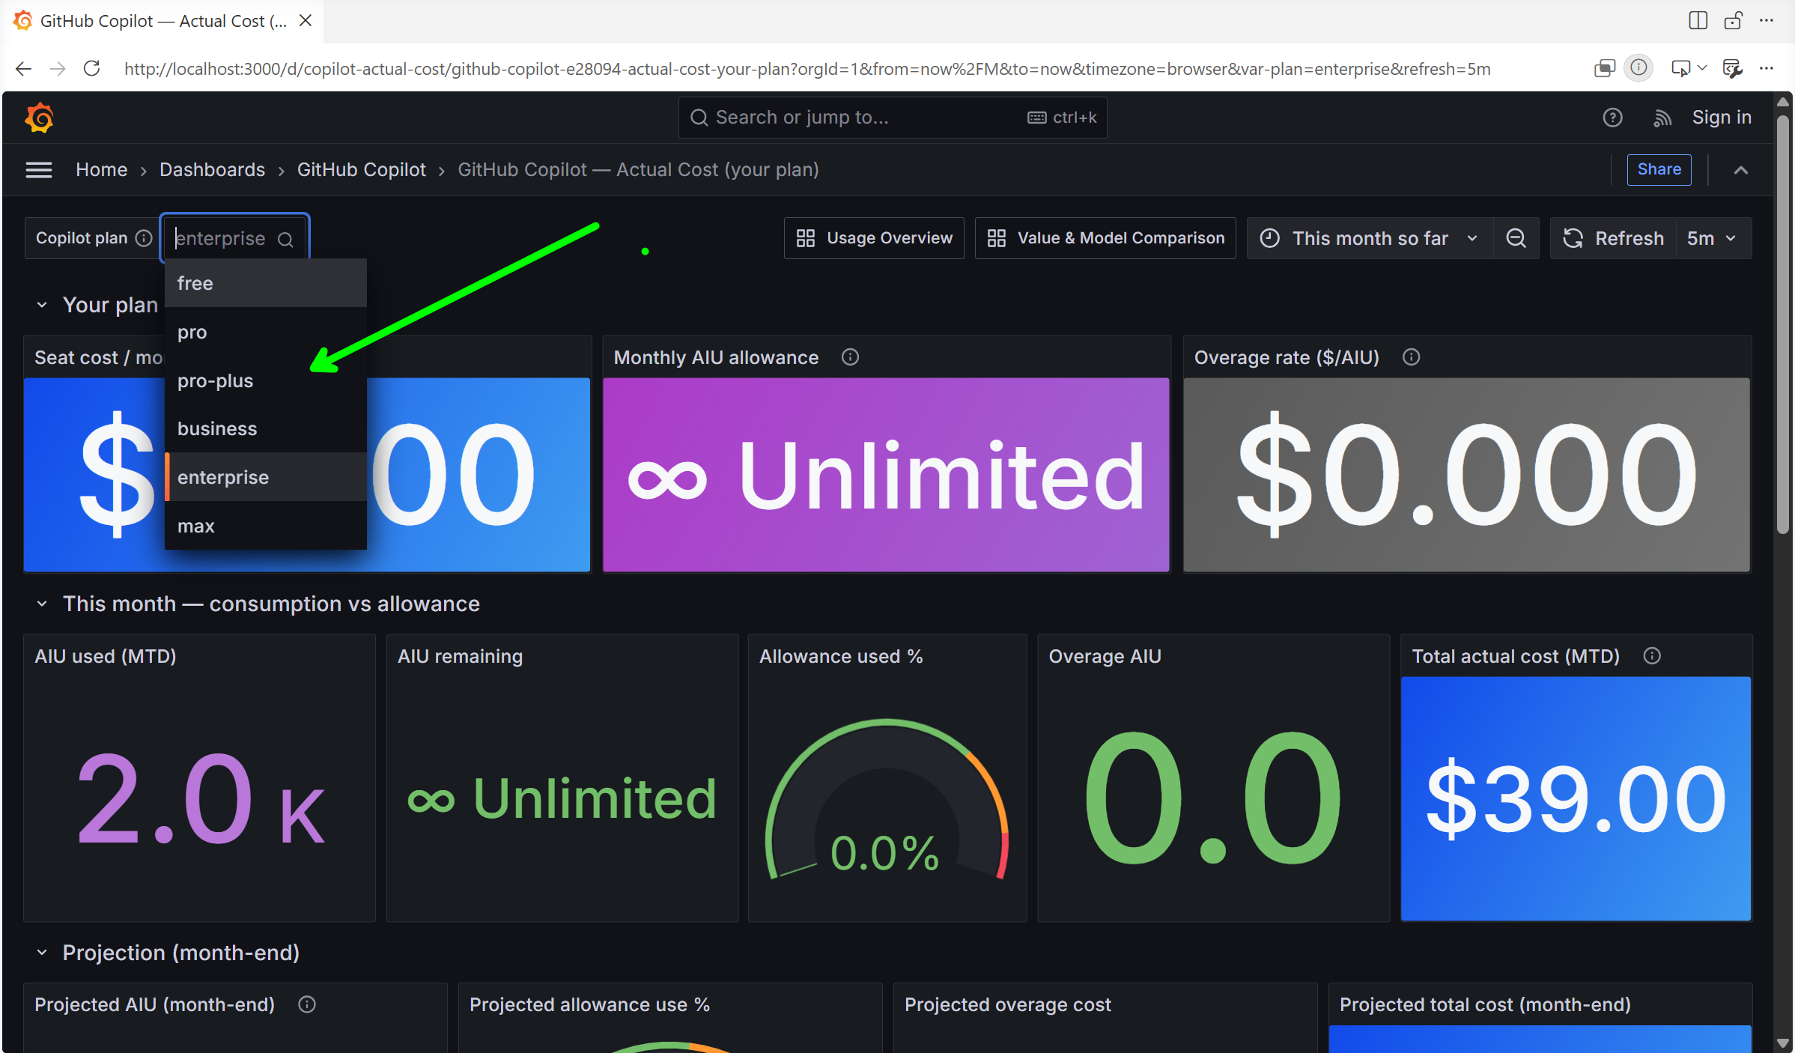This screenshot has width=1795, height=1053.
Task: Click the search magnifier in plan field
Action: coord(285,239)
